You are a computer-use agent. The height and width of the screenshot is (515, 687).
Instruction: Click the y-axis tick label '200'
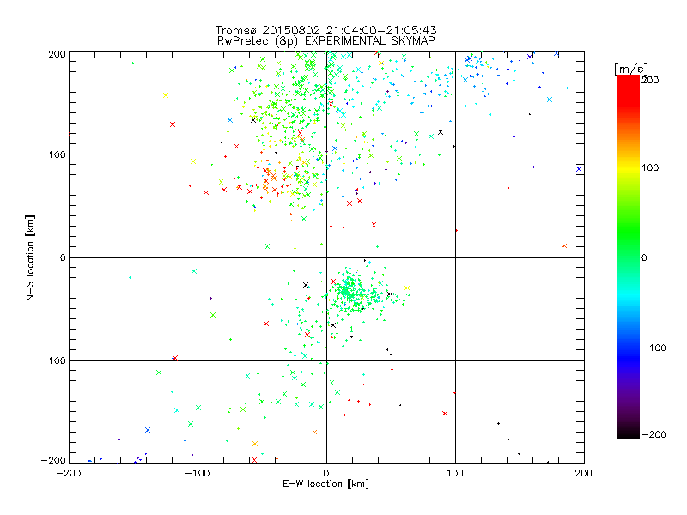(x=57, y=54)
